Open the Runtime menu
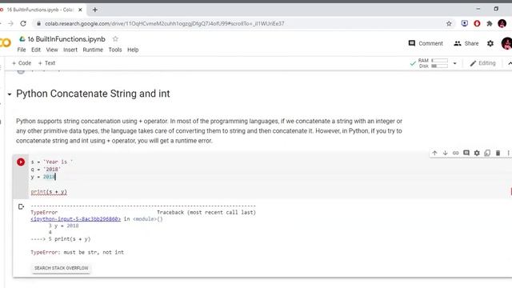The height and width of the screenshot is (288, 512). tap(93, 50)
